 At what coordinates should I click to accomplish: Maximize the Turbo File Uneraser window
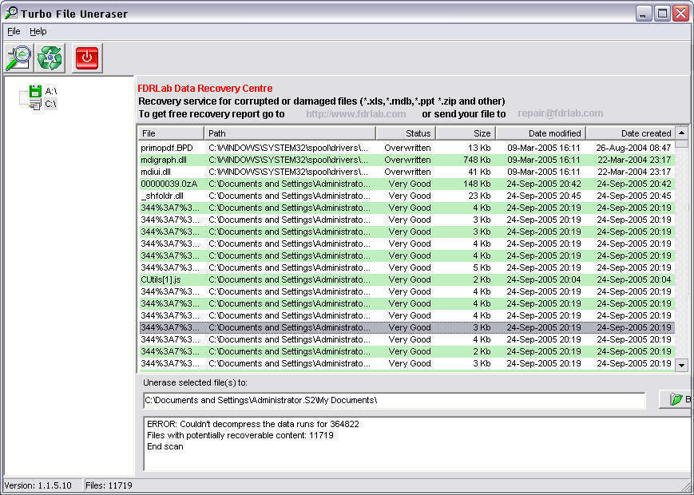click(662, 14)
